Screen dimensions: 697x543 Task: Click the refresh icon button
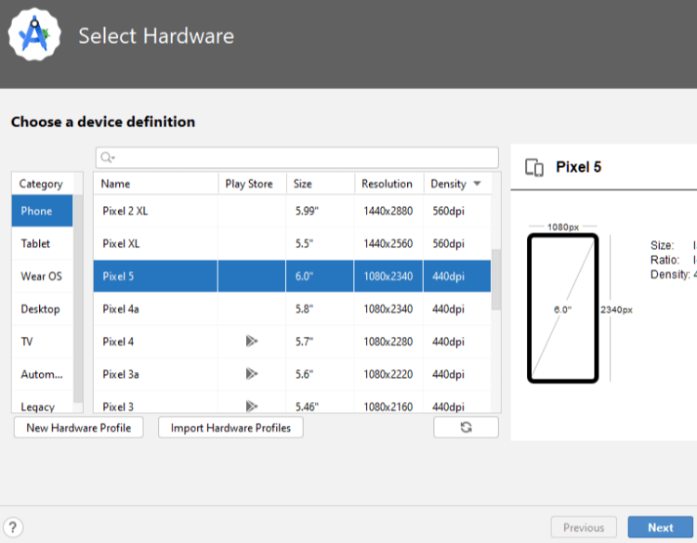tap(466, 427)
